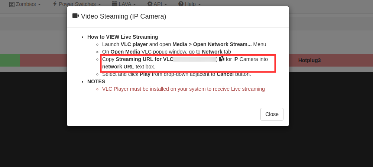Viewport: 373px width, 167px height.
Task: Click the 'Video Steaming (IP Camera)' title
Action: coord(123,16)
